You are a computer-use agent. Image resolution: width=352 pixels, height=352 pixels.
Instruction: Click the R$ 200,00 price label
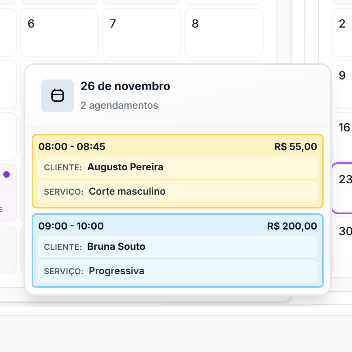click(x=292, y=226)
